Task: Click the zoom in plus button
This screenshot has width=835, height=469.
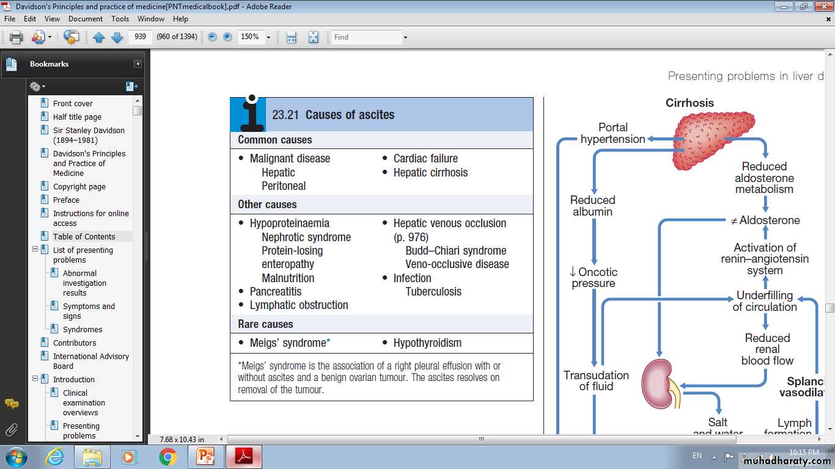Action: (227, 37)
